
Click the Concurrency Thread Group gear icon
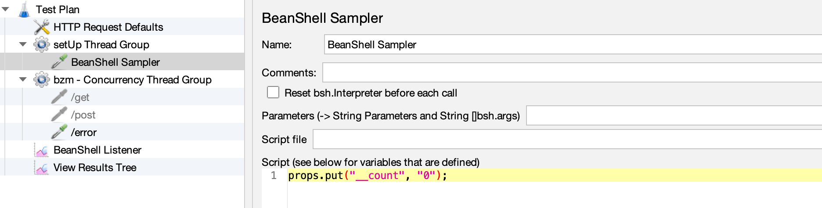point(42,79)
